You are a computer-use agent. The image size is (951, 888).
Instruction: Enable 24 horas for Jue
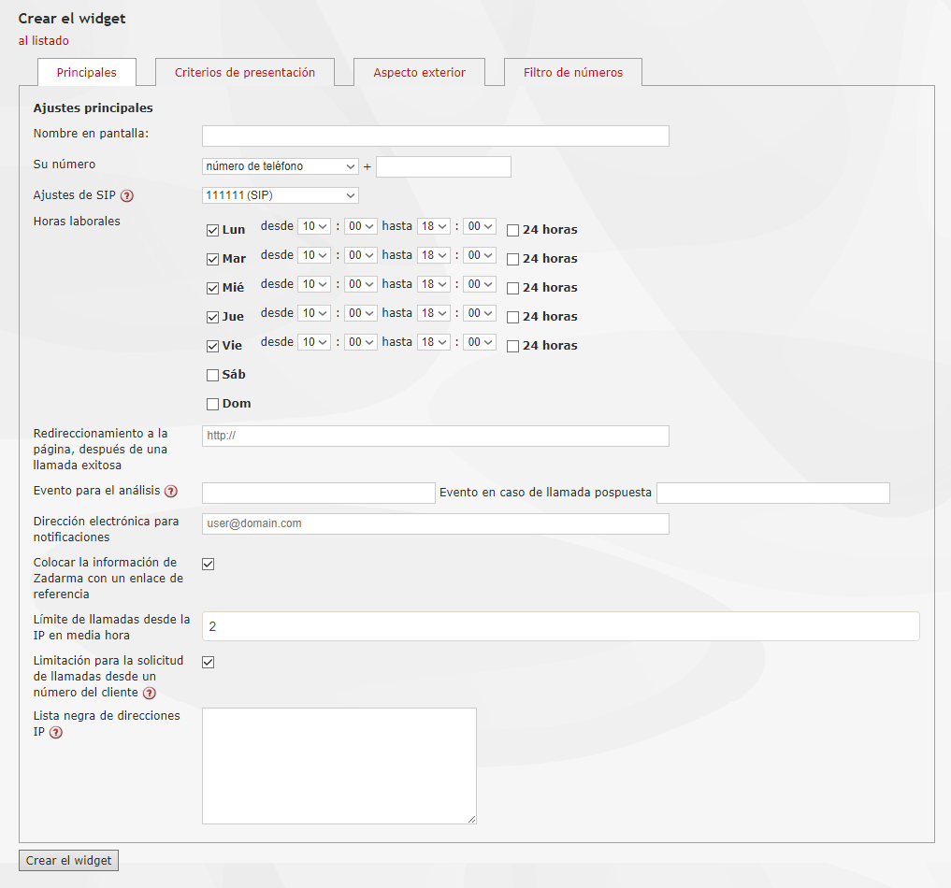pos(513,317)
